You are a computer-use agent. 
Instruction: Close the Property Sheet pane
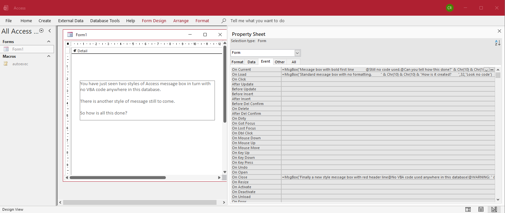tap(499, 31)
